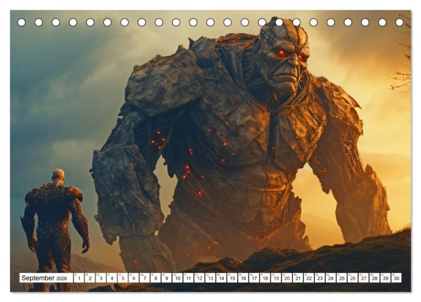421x302 pixels.
Task: Select the red date 27
Action: pos(364,278)
